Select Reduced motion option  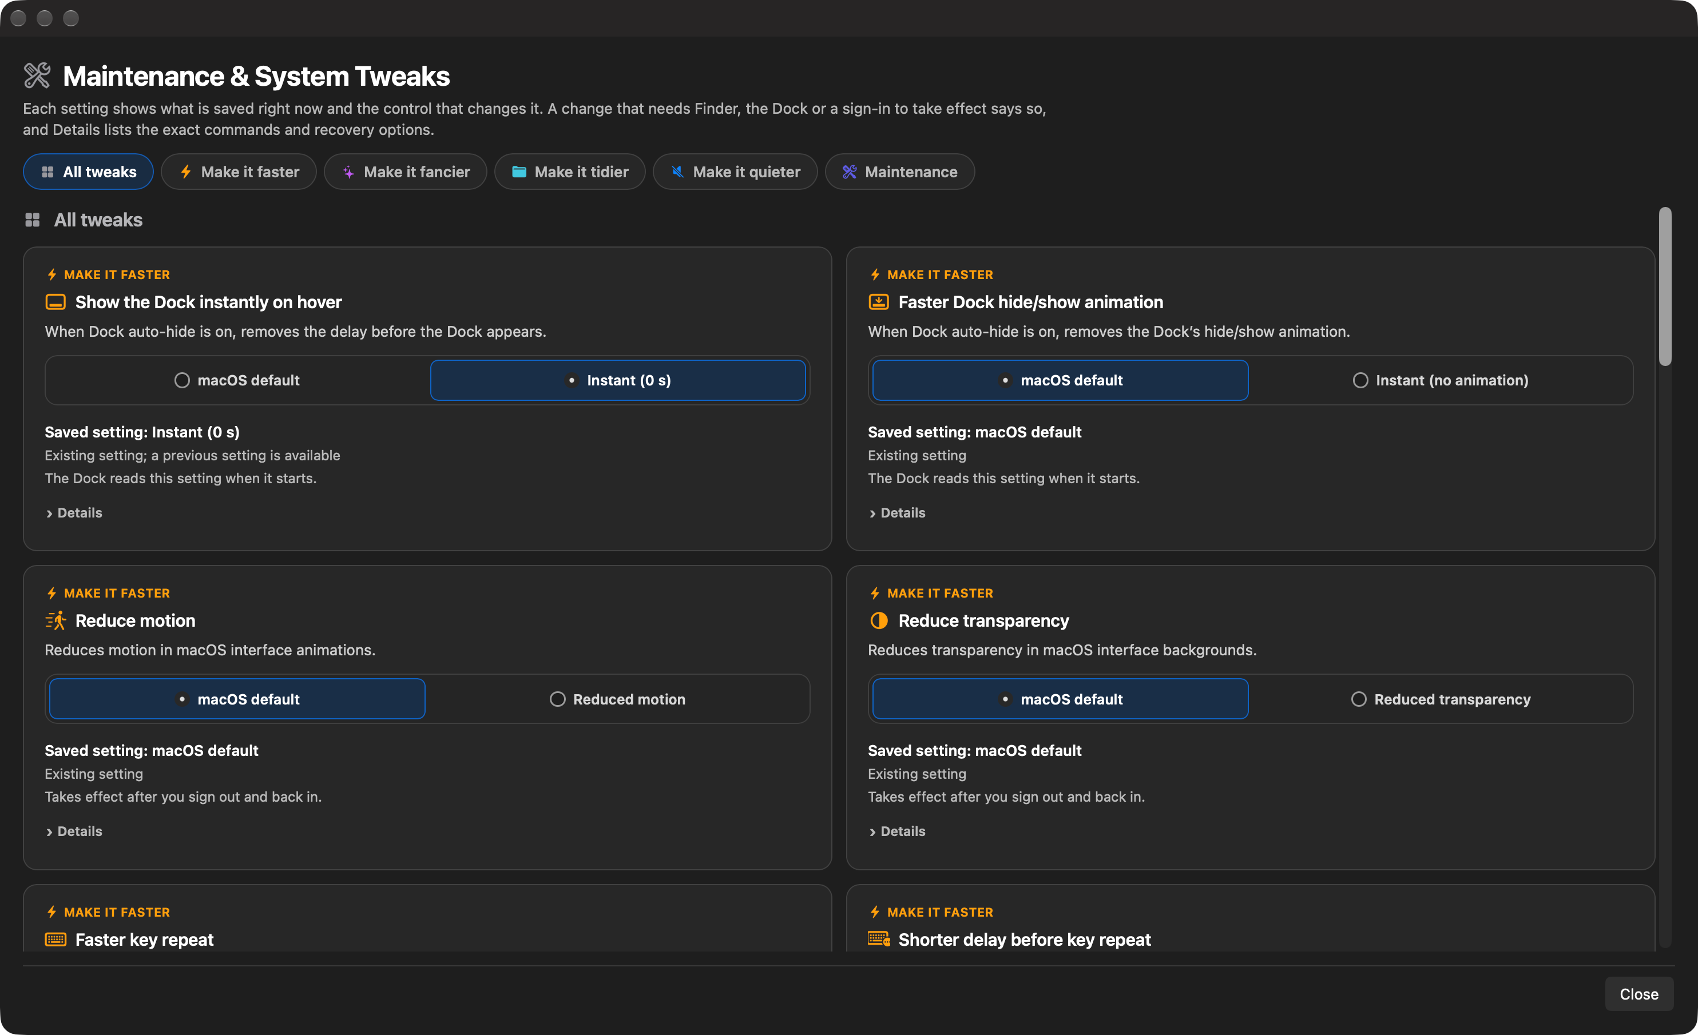pyautogui.click(x=618, y=699)
